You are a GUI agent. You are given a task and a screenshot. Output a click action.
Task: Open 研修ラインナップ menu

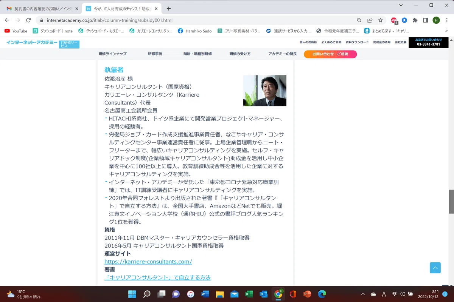tap(112, 54)
